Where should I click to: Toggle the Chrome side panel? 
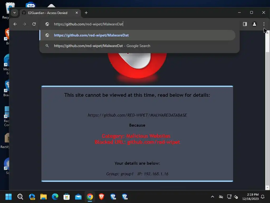[245, 24]
